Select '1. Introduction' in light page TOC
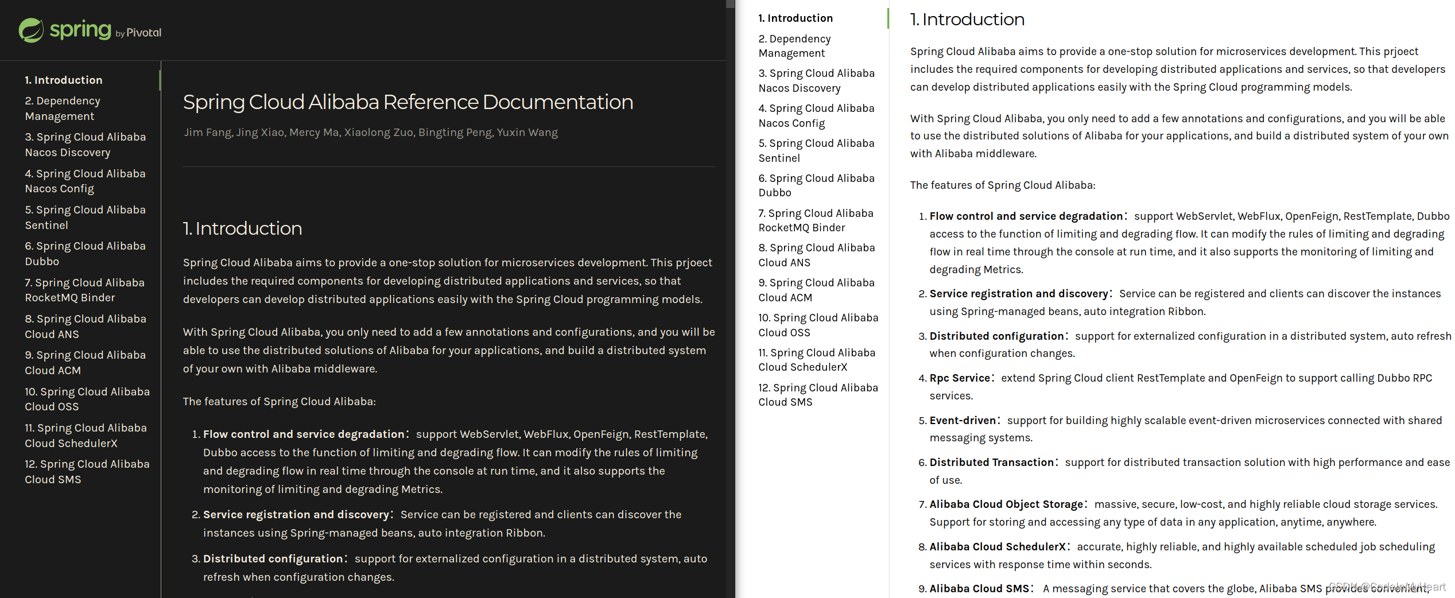This screenshot has width=1455, height=598. 796,18
